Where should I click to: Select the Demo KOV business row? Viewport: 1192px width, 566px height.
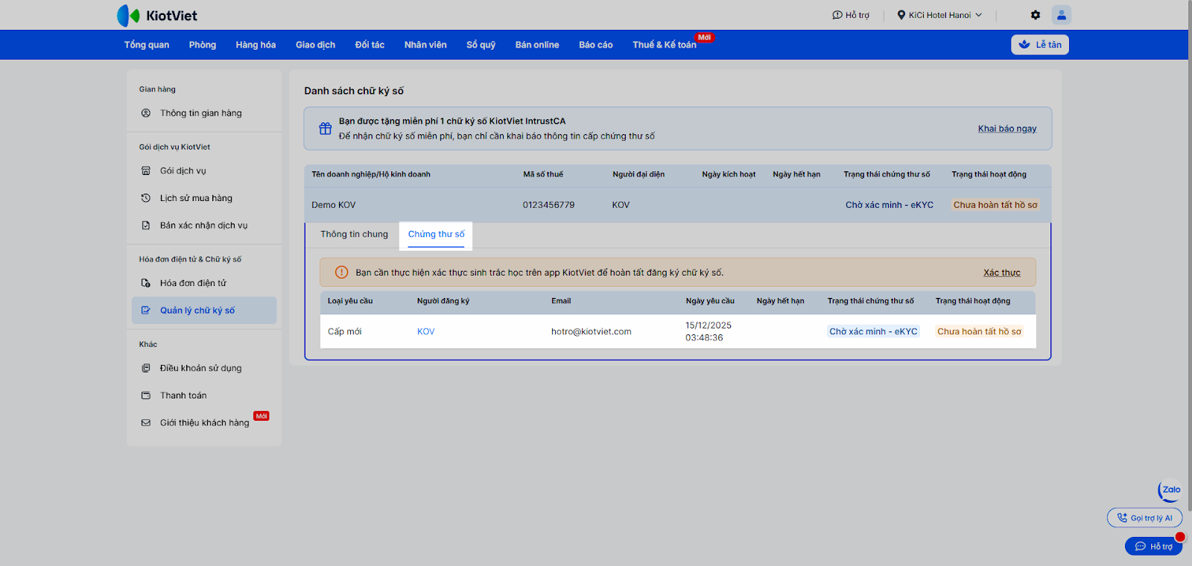[x=677, y=205]
